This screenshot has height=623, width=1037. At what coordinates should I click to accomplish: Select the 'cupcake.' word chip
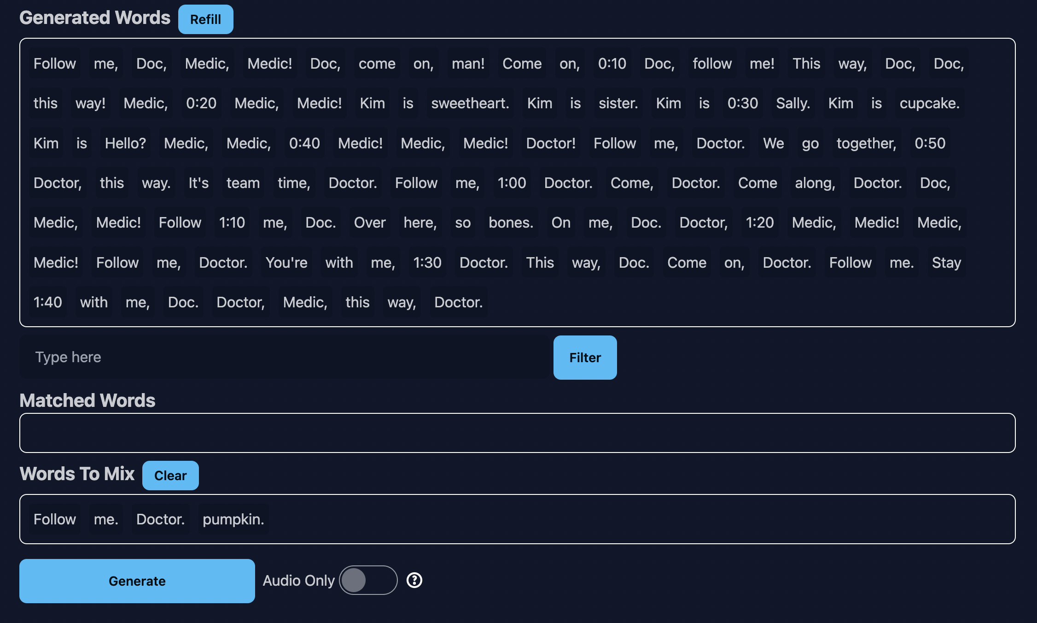929,103
